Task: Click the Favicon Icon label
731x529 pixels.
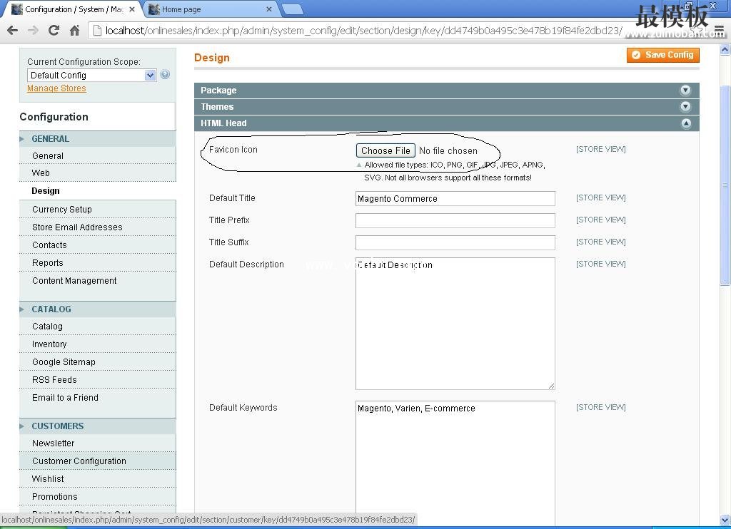Action: [x=233, y=150]
